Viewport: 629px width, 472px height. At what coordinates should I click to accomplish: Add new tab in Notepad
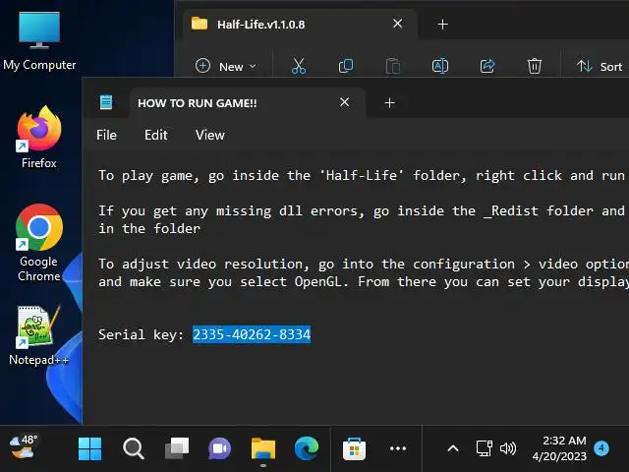pyautogui.click(x=389, y=103)
